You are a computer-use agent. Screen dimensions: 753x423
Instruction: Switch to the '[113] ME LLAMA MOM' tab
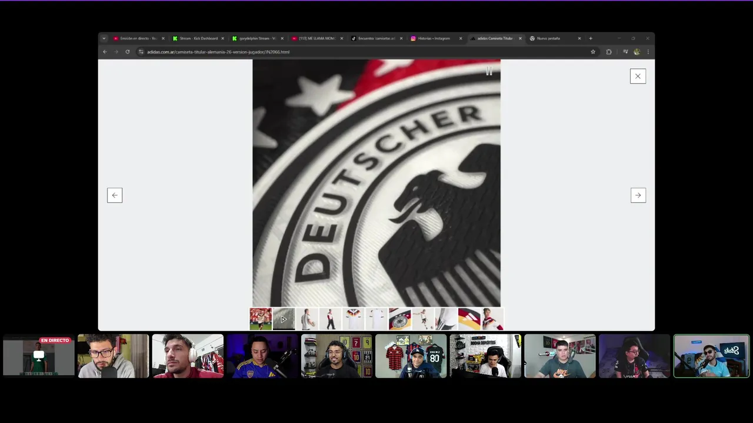[x=317, y=38]
